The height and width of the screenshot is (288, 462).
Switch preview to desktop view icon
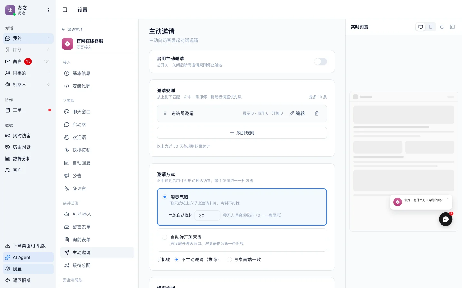[421, 27]
